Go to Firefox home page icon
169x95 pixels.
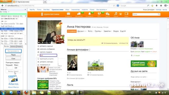[x=161, y=6]
